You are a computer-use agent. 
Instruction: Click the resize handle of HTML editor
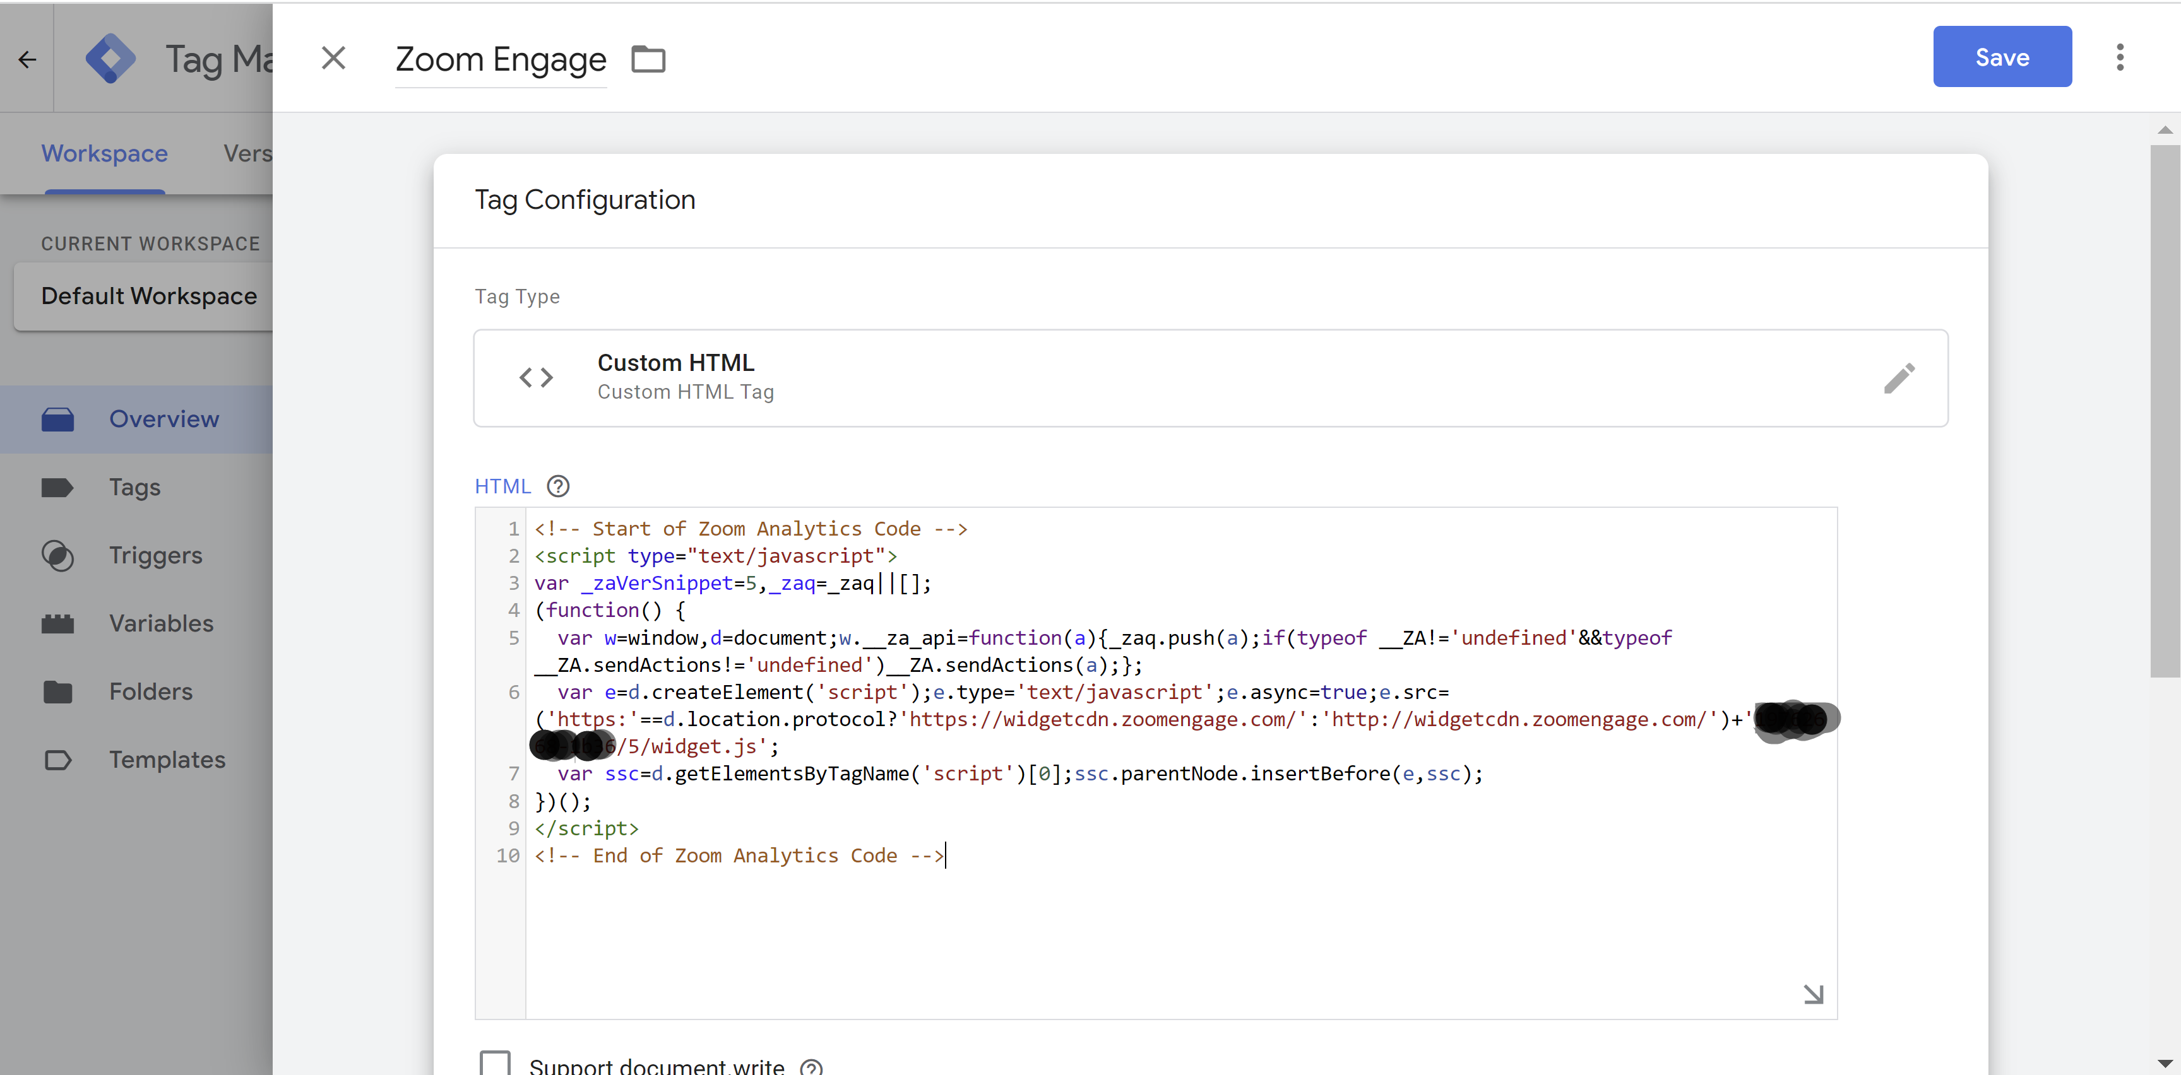tap(1813, 994)
